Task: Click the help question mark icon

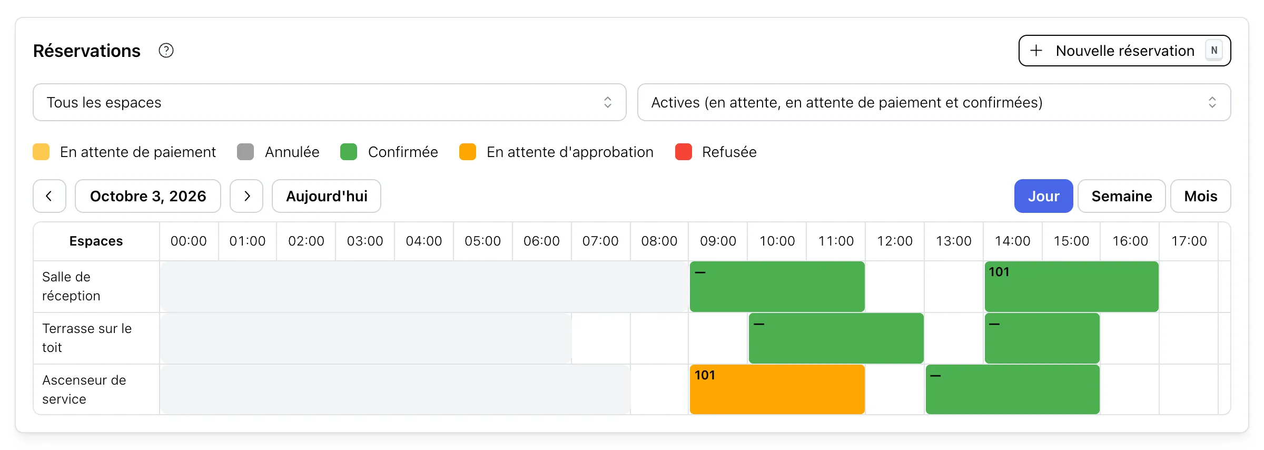Action: tap(166, 51)
